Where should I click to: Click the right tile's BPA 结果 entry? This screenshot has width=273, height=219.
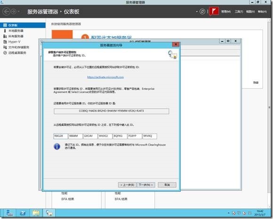click(x=121, y=199)
